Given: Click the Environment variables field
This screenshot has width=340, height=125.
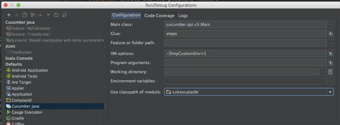Looking at the screenshot, I should (245, 81).
